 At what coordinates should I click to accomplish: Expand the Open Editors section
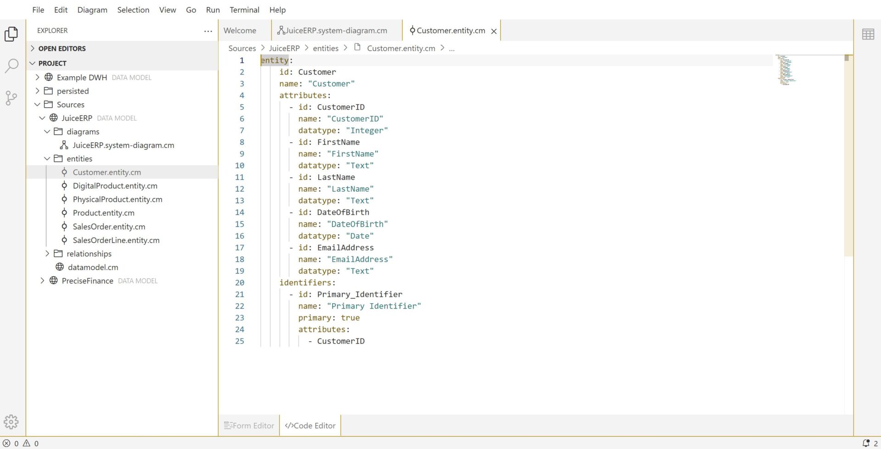[62, 49]
